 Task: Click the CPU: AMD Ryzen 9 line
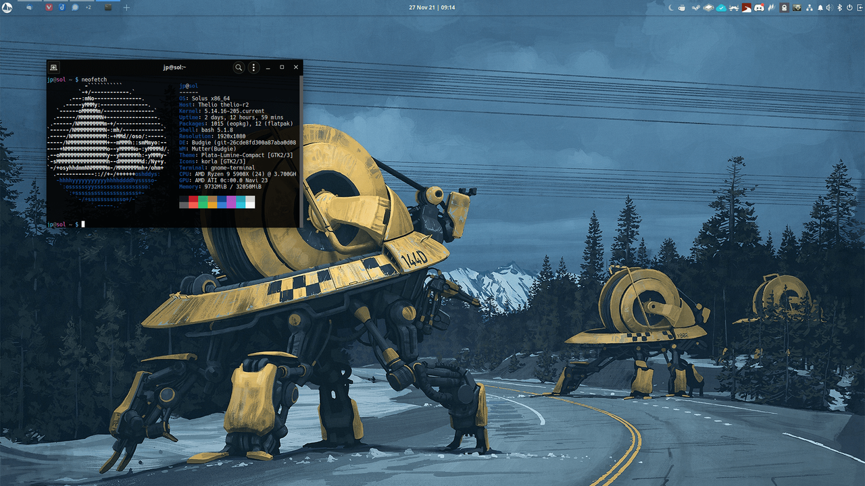[238, 175]
